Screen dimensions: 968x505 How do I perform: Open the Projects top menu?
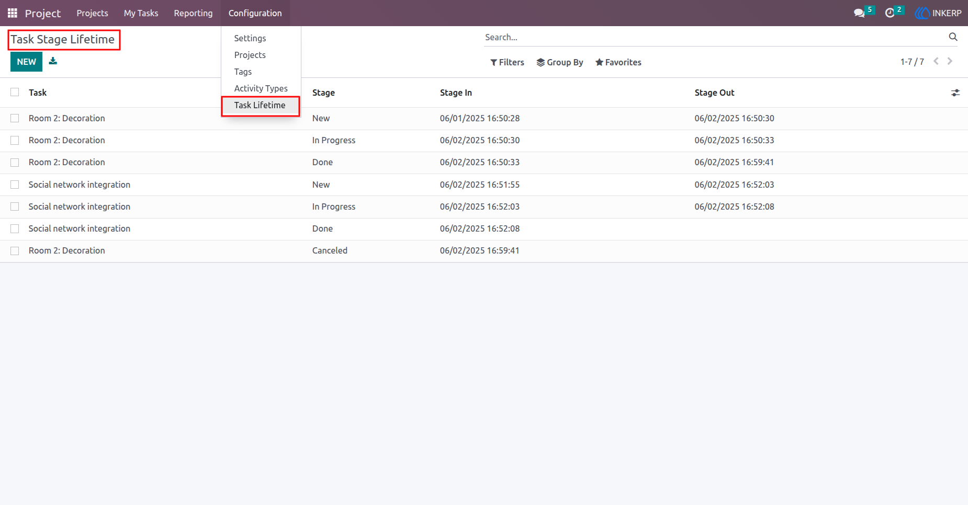coord(93,13)
